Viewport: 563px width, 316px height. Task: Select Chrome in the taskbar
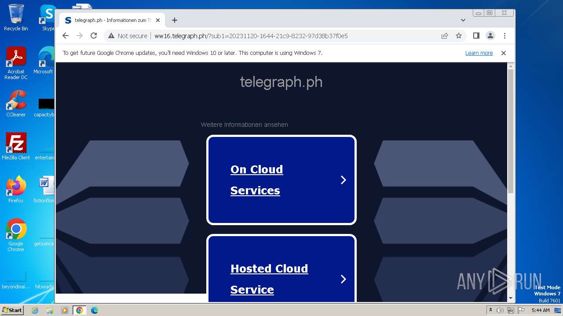[x=79, y=310]
